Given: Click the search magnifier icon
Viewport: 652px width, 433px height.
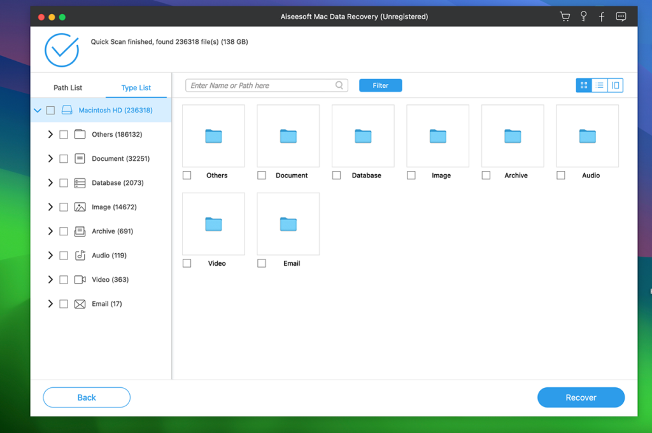Looking at the screenshot, I should (339, 85).
